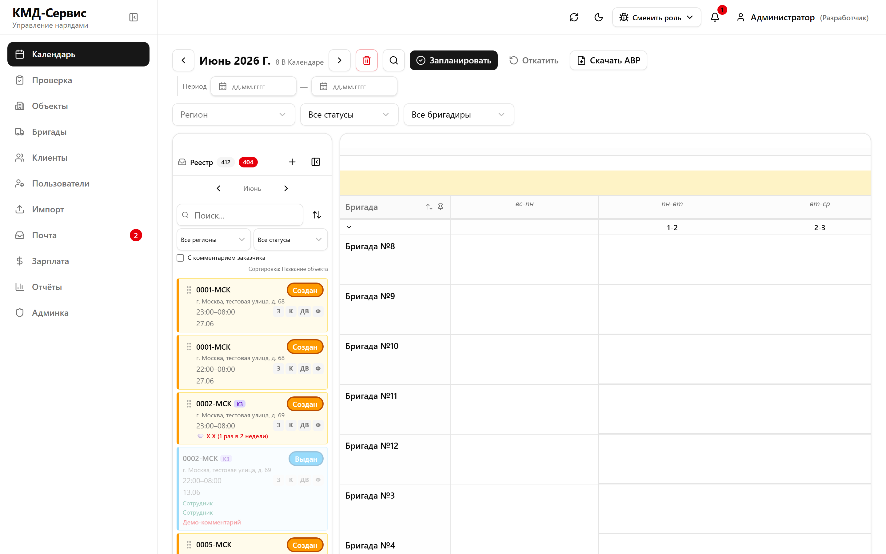The width and height of the screenshot is (886, 554).
Task: Open Клиенты section
Action: click(x=78, y=158)
